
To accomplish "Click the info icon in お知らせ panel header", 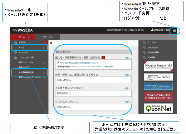I will click(x=57, y=52).
